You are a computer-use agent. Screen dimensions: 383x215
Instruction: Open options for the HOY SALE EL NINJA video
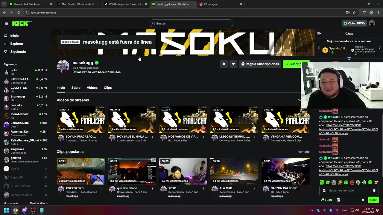click(x=152, y=137)
